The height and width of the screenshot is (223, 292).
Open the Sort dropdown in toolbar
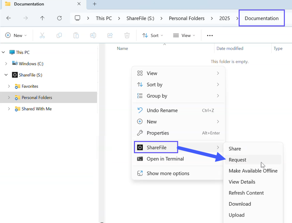[x=153, y=35]
